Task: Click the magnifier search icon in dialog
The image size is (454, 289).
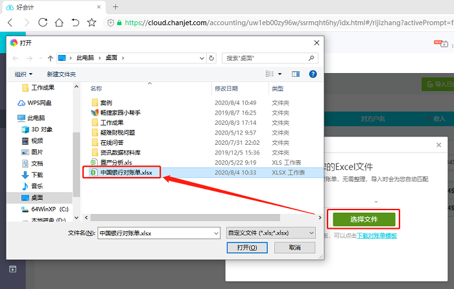Action: click(311, 58)
